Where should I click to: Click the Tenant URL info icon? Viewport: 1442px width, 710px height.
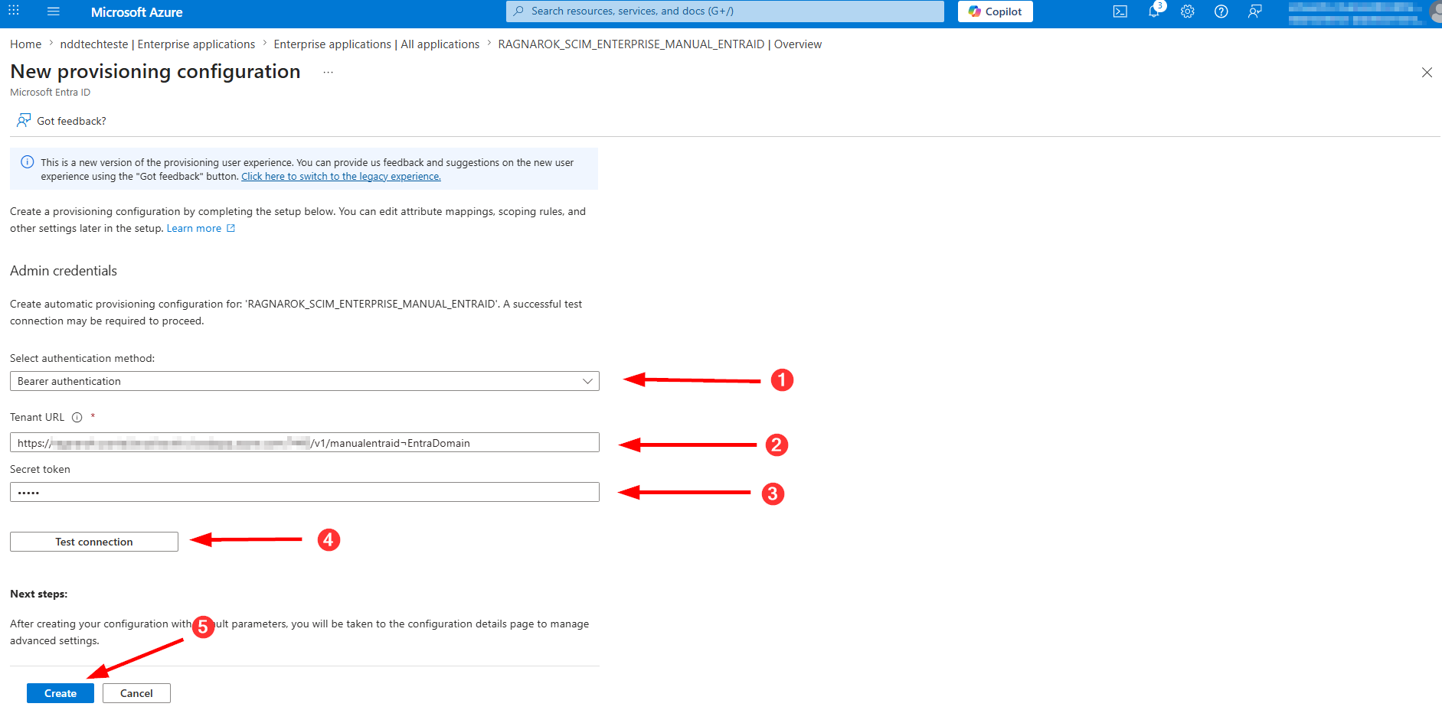point(77,418)
